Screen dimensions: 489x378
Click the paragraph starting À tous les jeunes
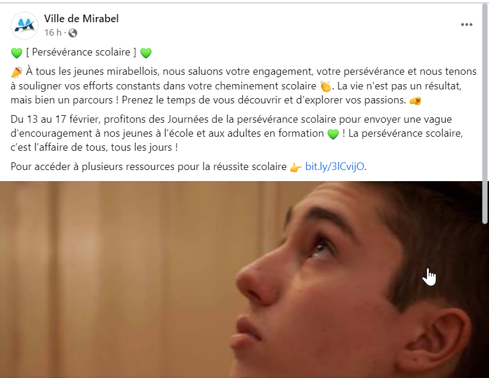(243, 86)
